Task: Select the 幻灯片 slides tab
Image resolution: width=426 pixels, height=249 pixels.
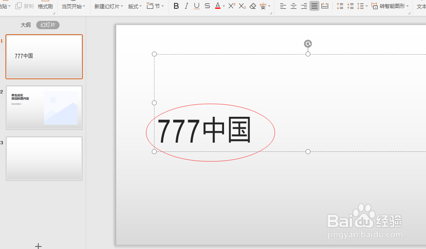Action: pyautogui.click(x=48, y=25)
